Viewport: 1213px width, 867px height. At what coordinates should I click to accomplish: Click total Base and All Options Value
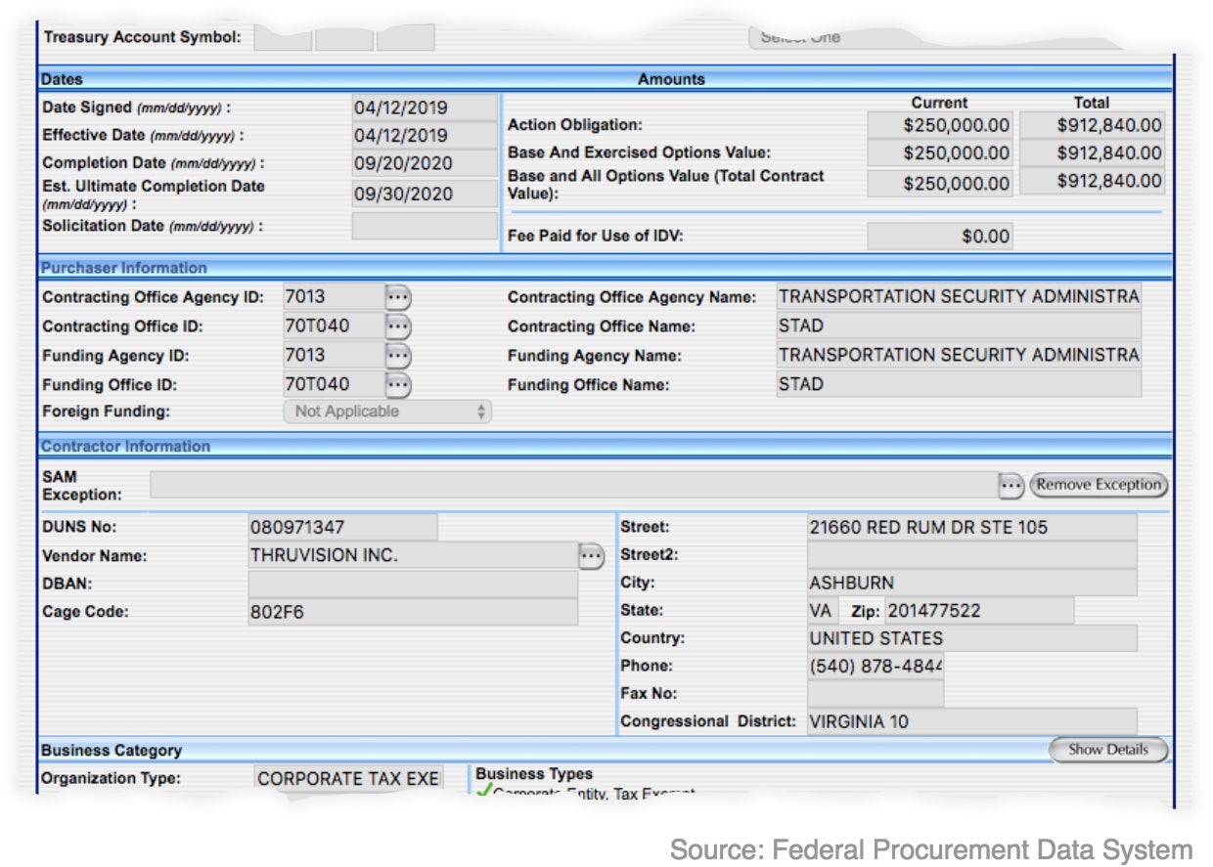tap(1093, 182)
